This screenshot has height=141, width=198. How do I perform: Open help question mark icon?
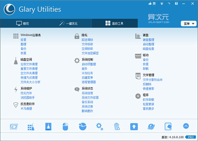pyautogui.click(x=176, y=3)
